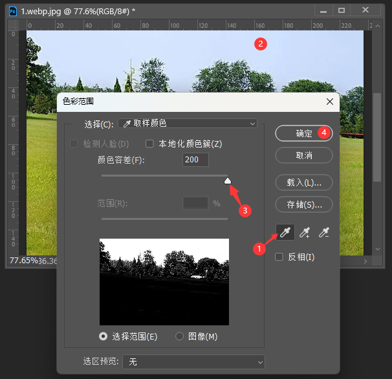
Task: Click the ruler origin corner box
Action: point(13,25)
